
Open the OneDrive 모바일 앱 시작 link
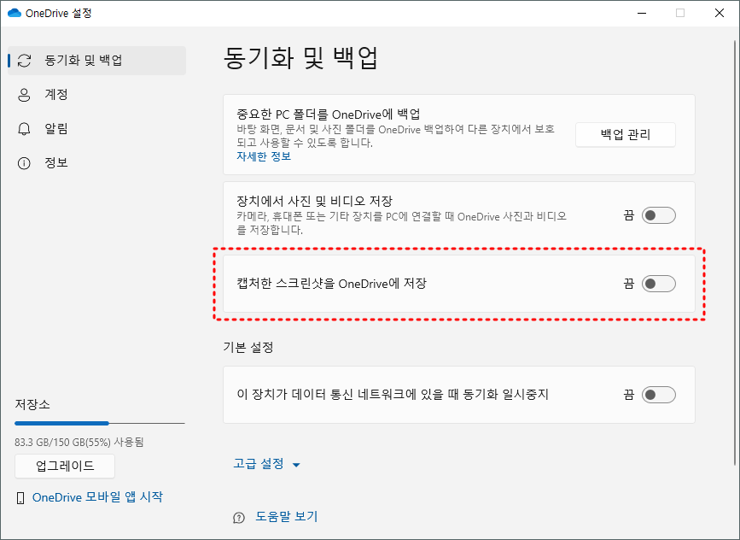97,497
